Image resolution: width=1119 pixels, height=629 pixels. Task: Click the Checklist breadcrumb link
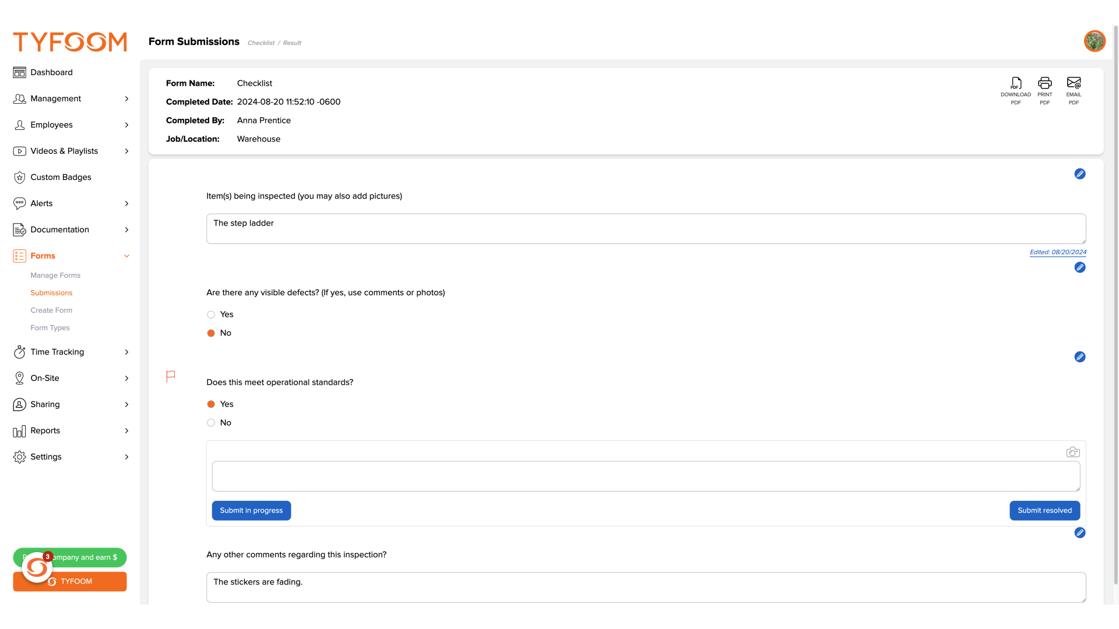(261, 43)
